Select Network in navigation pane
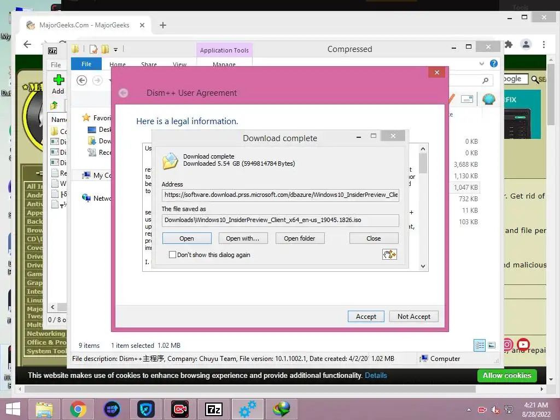The width and height of the screenshot is (560, 420). click(96, 198)
